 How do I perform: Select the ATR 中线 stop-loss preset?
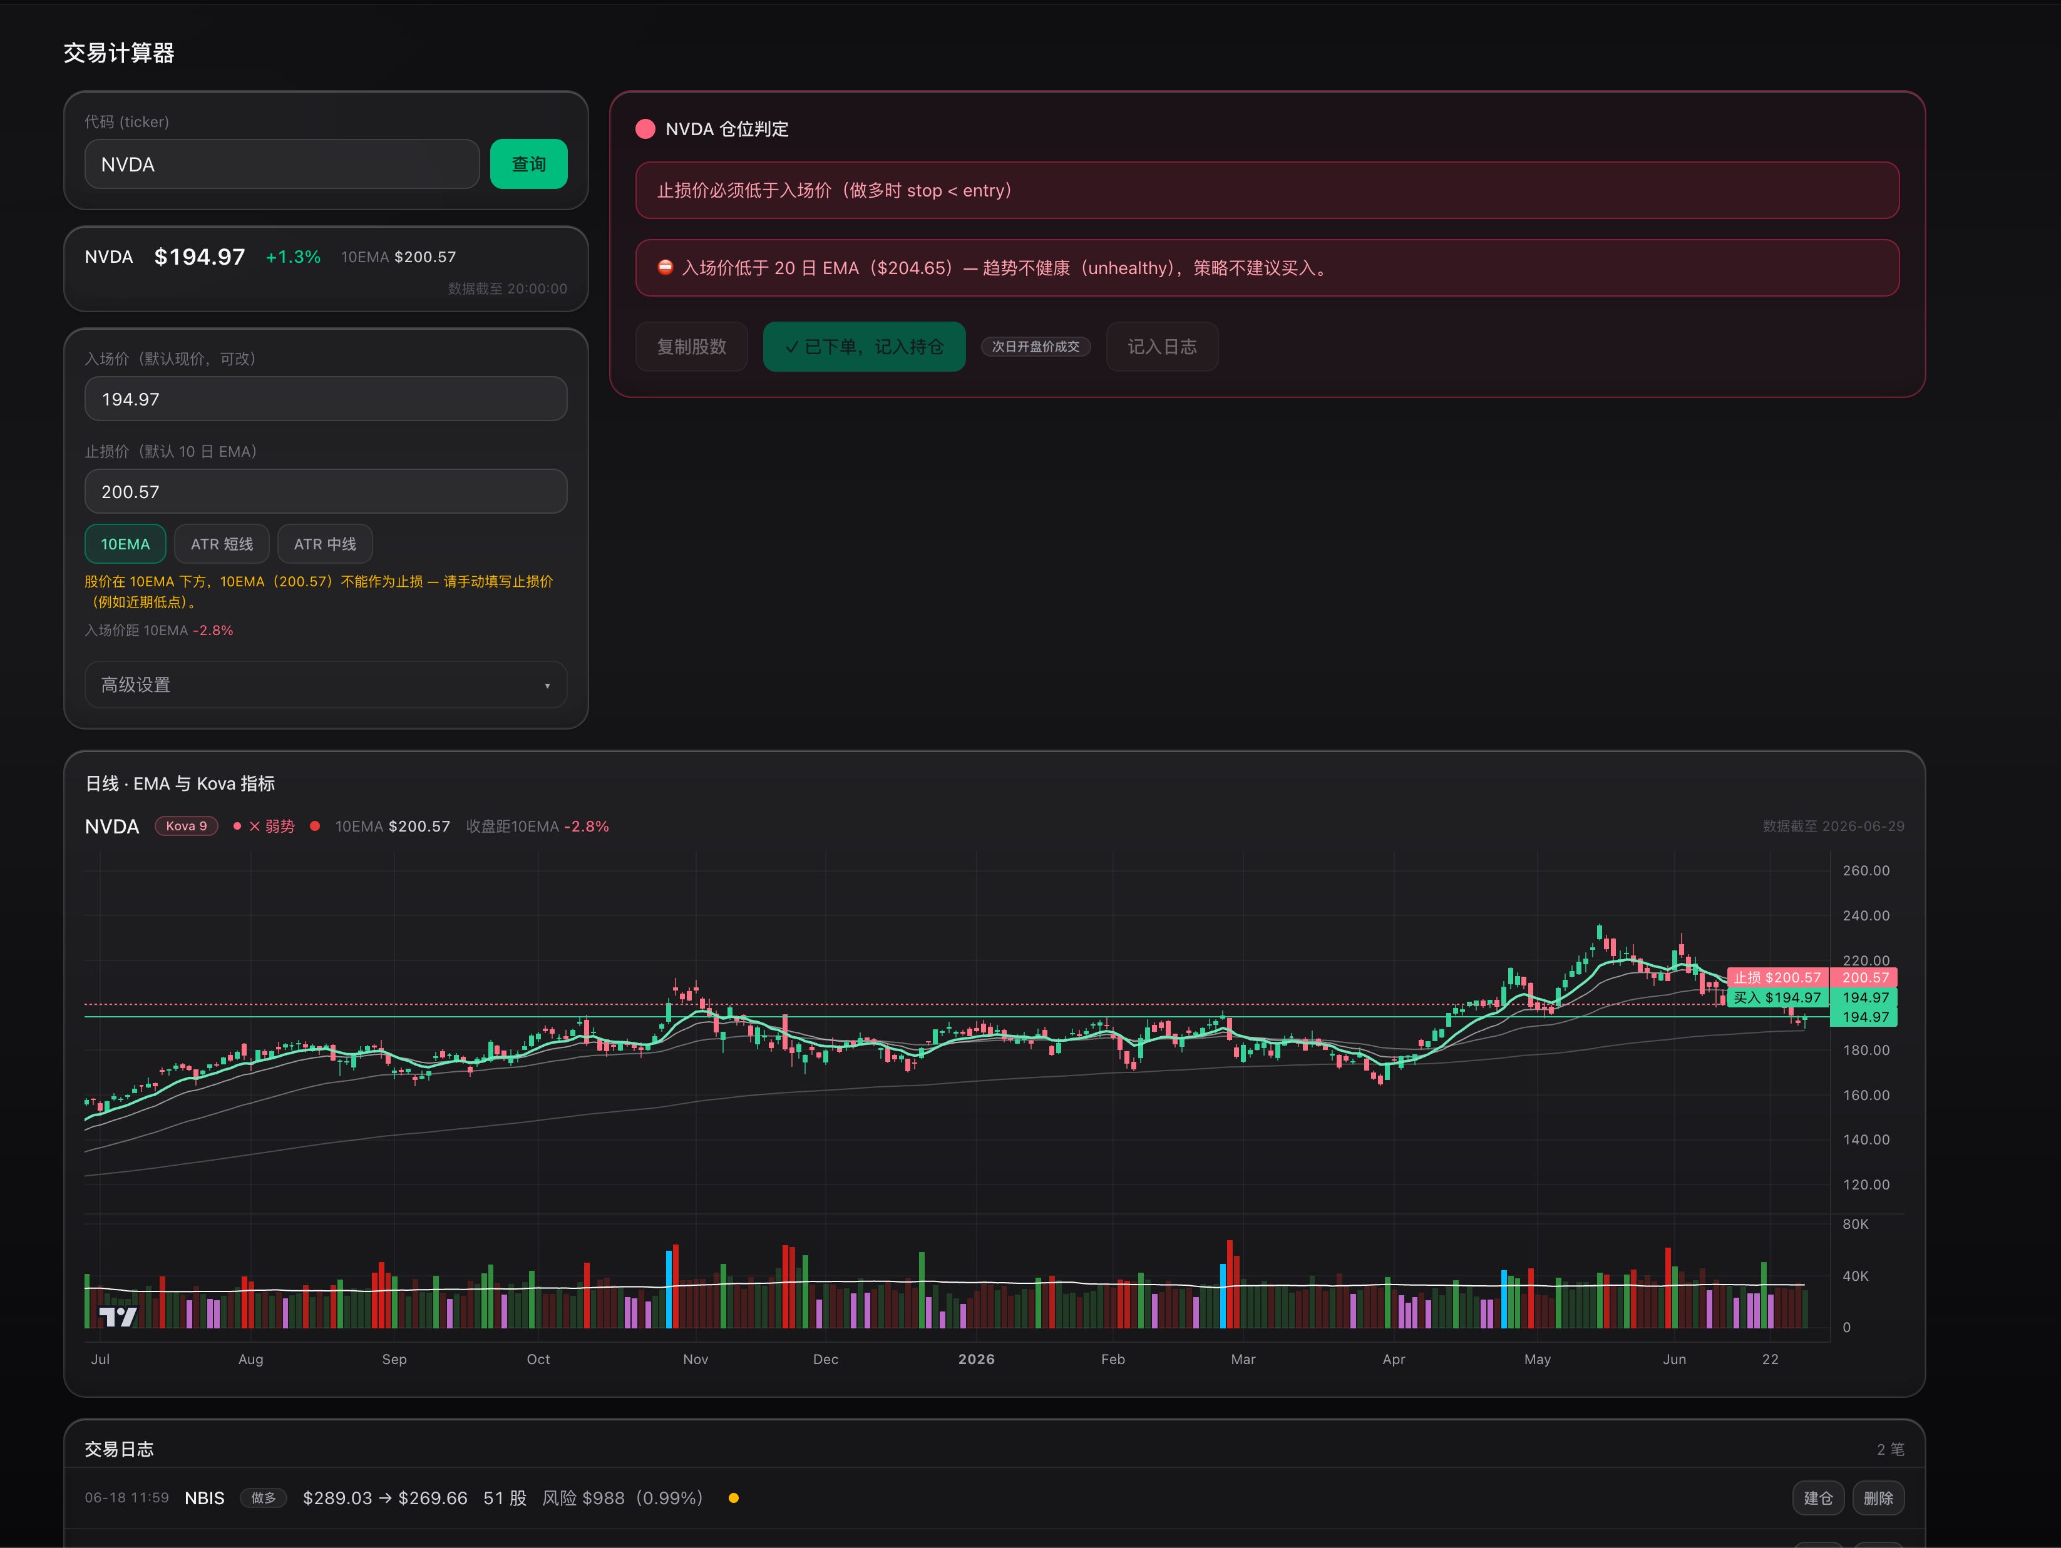pyautogui.click(x=325, y=544)
